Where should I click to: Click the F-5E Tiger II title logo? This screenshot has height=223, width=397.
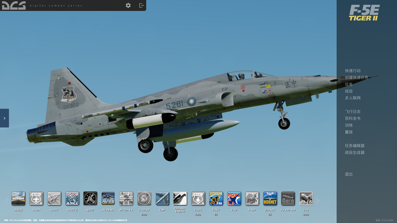coord(364,13)
